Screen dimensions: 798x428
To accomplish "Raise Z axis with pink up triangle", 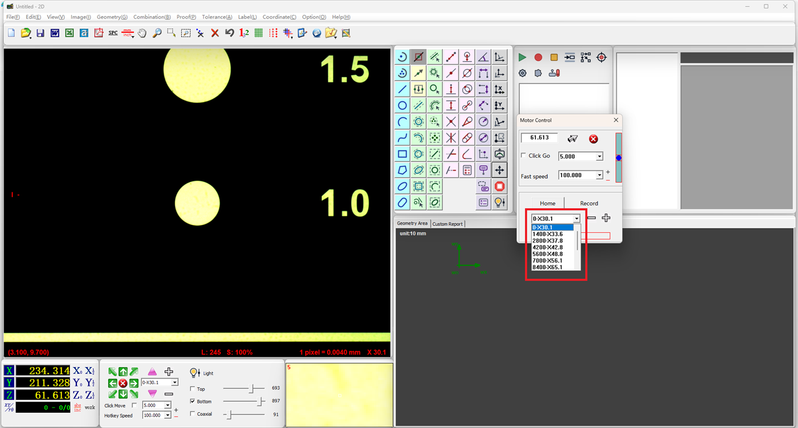I will 152,372.
